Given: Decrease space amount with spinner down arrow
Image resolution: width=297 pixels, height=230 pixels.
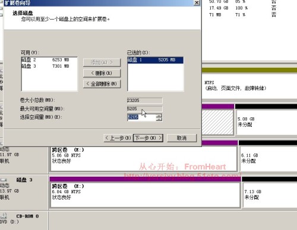Looking at the screenshot, I should tap(159, 119).
